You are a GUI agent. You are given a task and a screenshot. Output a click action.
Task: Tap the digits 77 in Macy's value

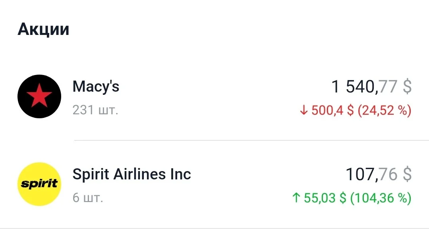[388, 87]
